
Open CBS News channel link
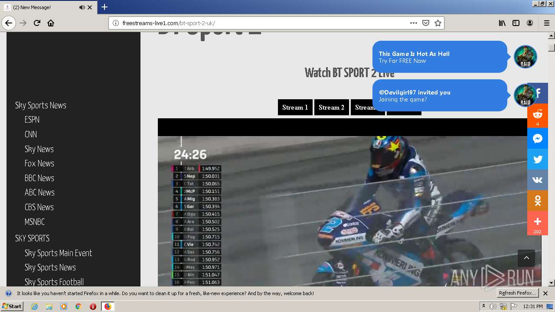39,207
